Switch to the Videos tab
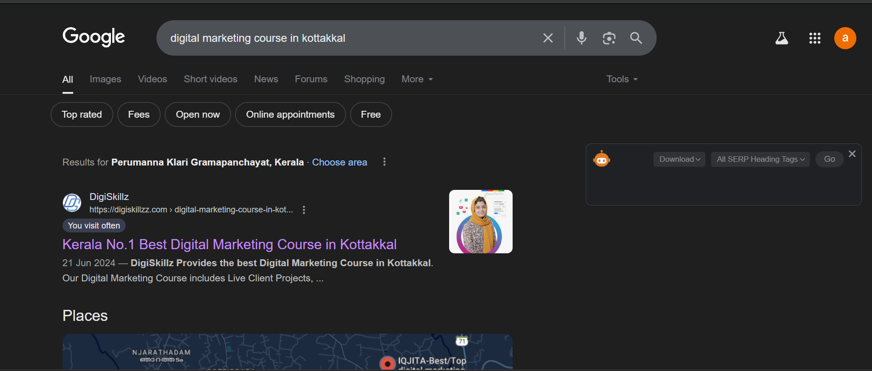 [x=152, y=79]
